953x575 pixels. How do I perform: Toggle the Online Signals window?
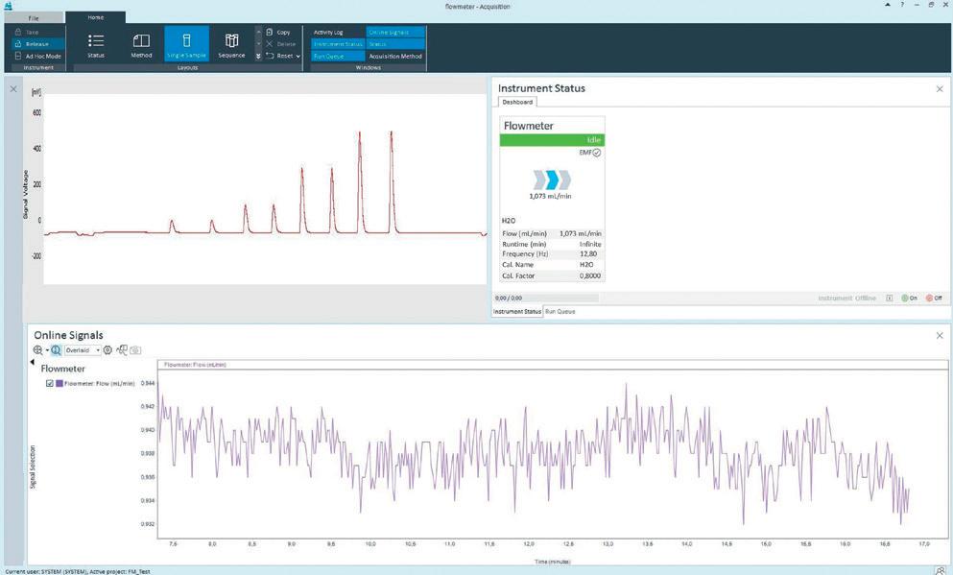[395, 33]
